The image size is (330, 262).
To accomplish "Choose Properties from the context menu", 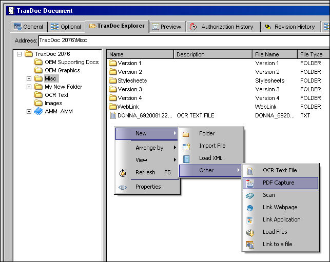I will [147, 187].
